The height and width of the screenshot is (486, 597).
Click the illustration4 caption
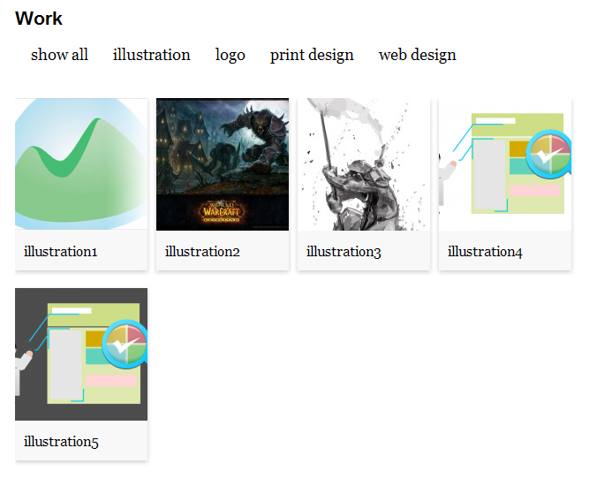tap(485, 252)
